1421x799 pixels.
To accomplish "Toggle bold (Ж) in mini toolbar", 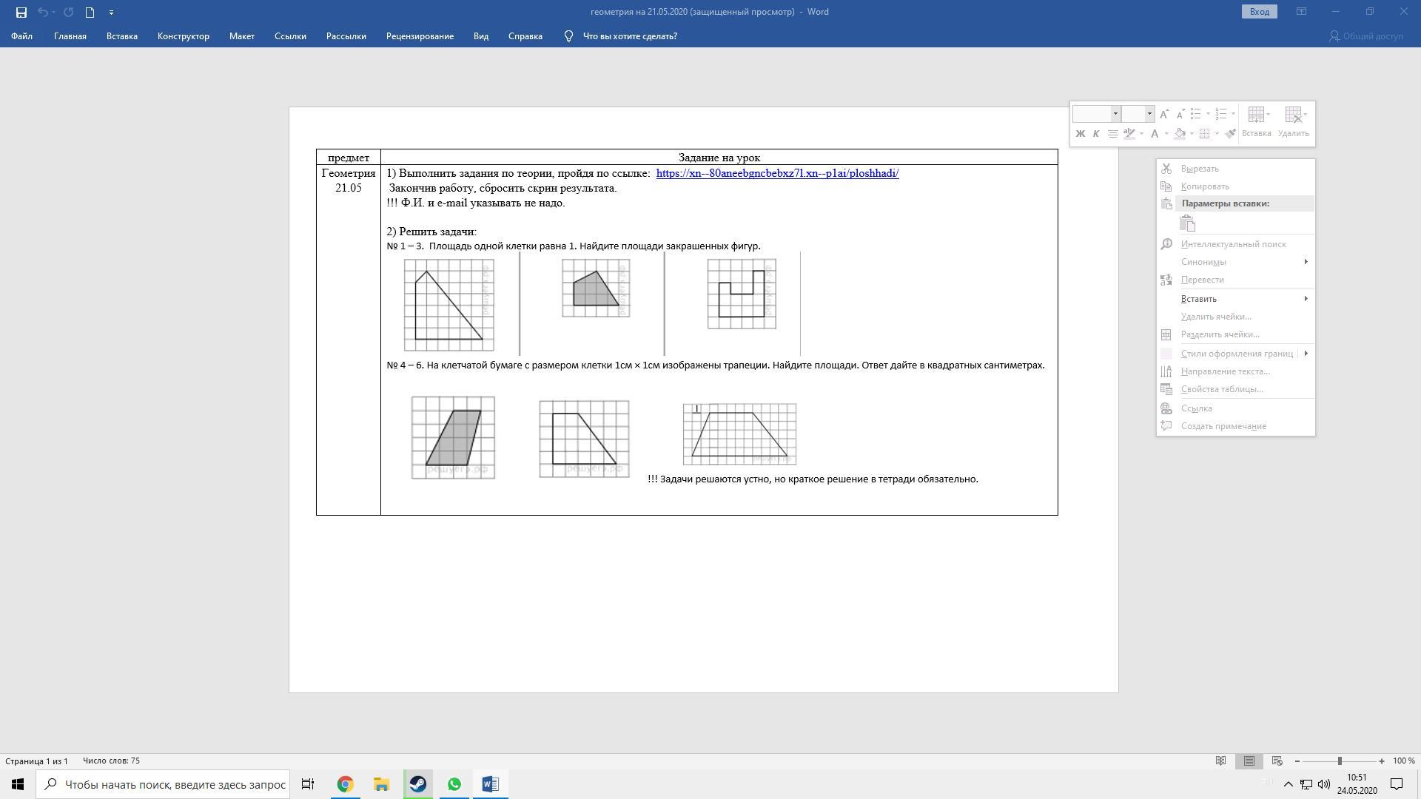I will click(1080, 134).
